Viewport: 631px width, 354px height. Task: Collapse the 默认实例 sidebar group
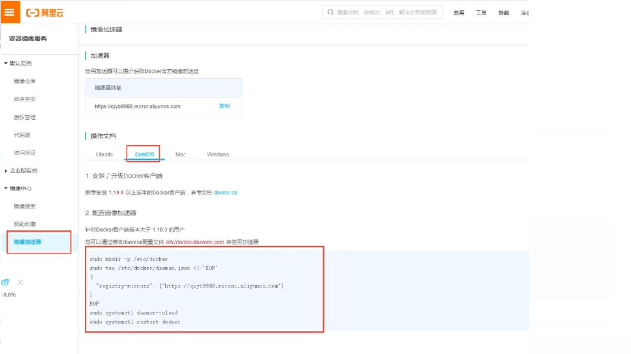coord(18,64)
